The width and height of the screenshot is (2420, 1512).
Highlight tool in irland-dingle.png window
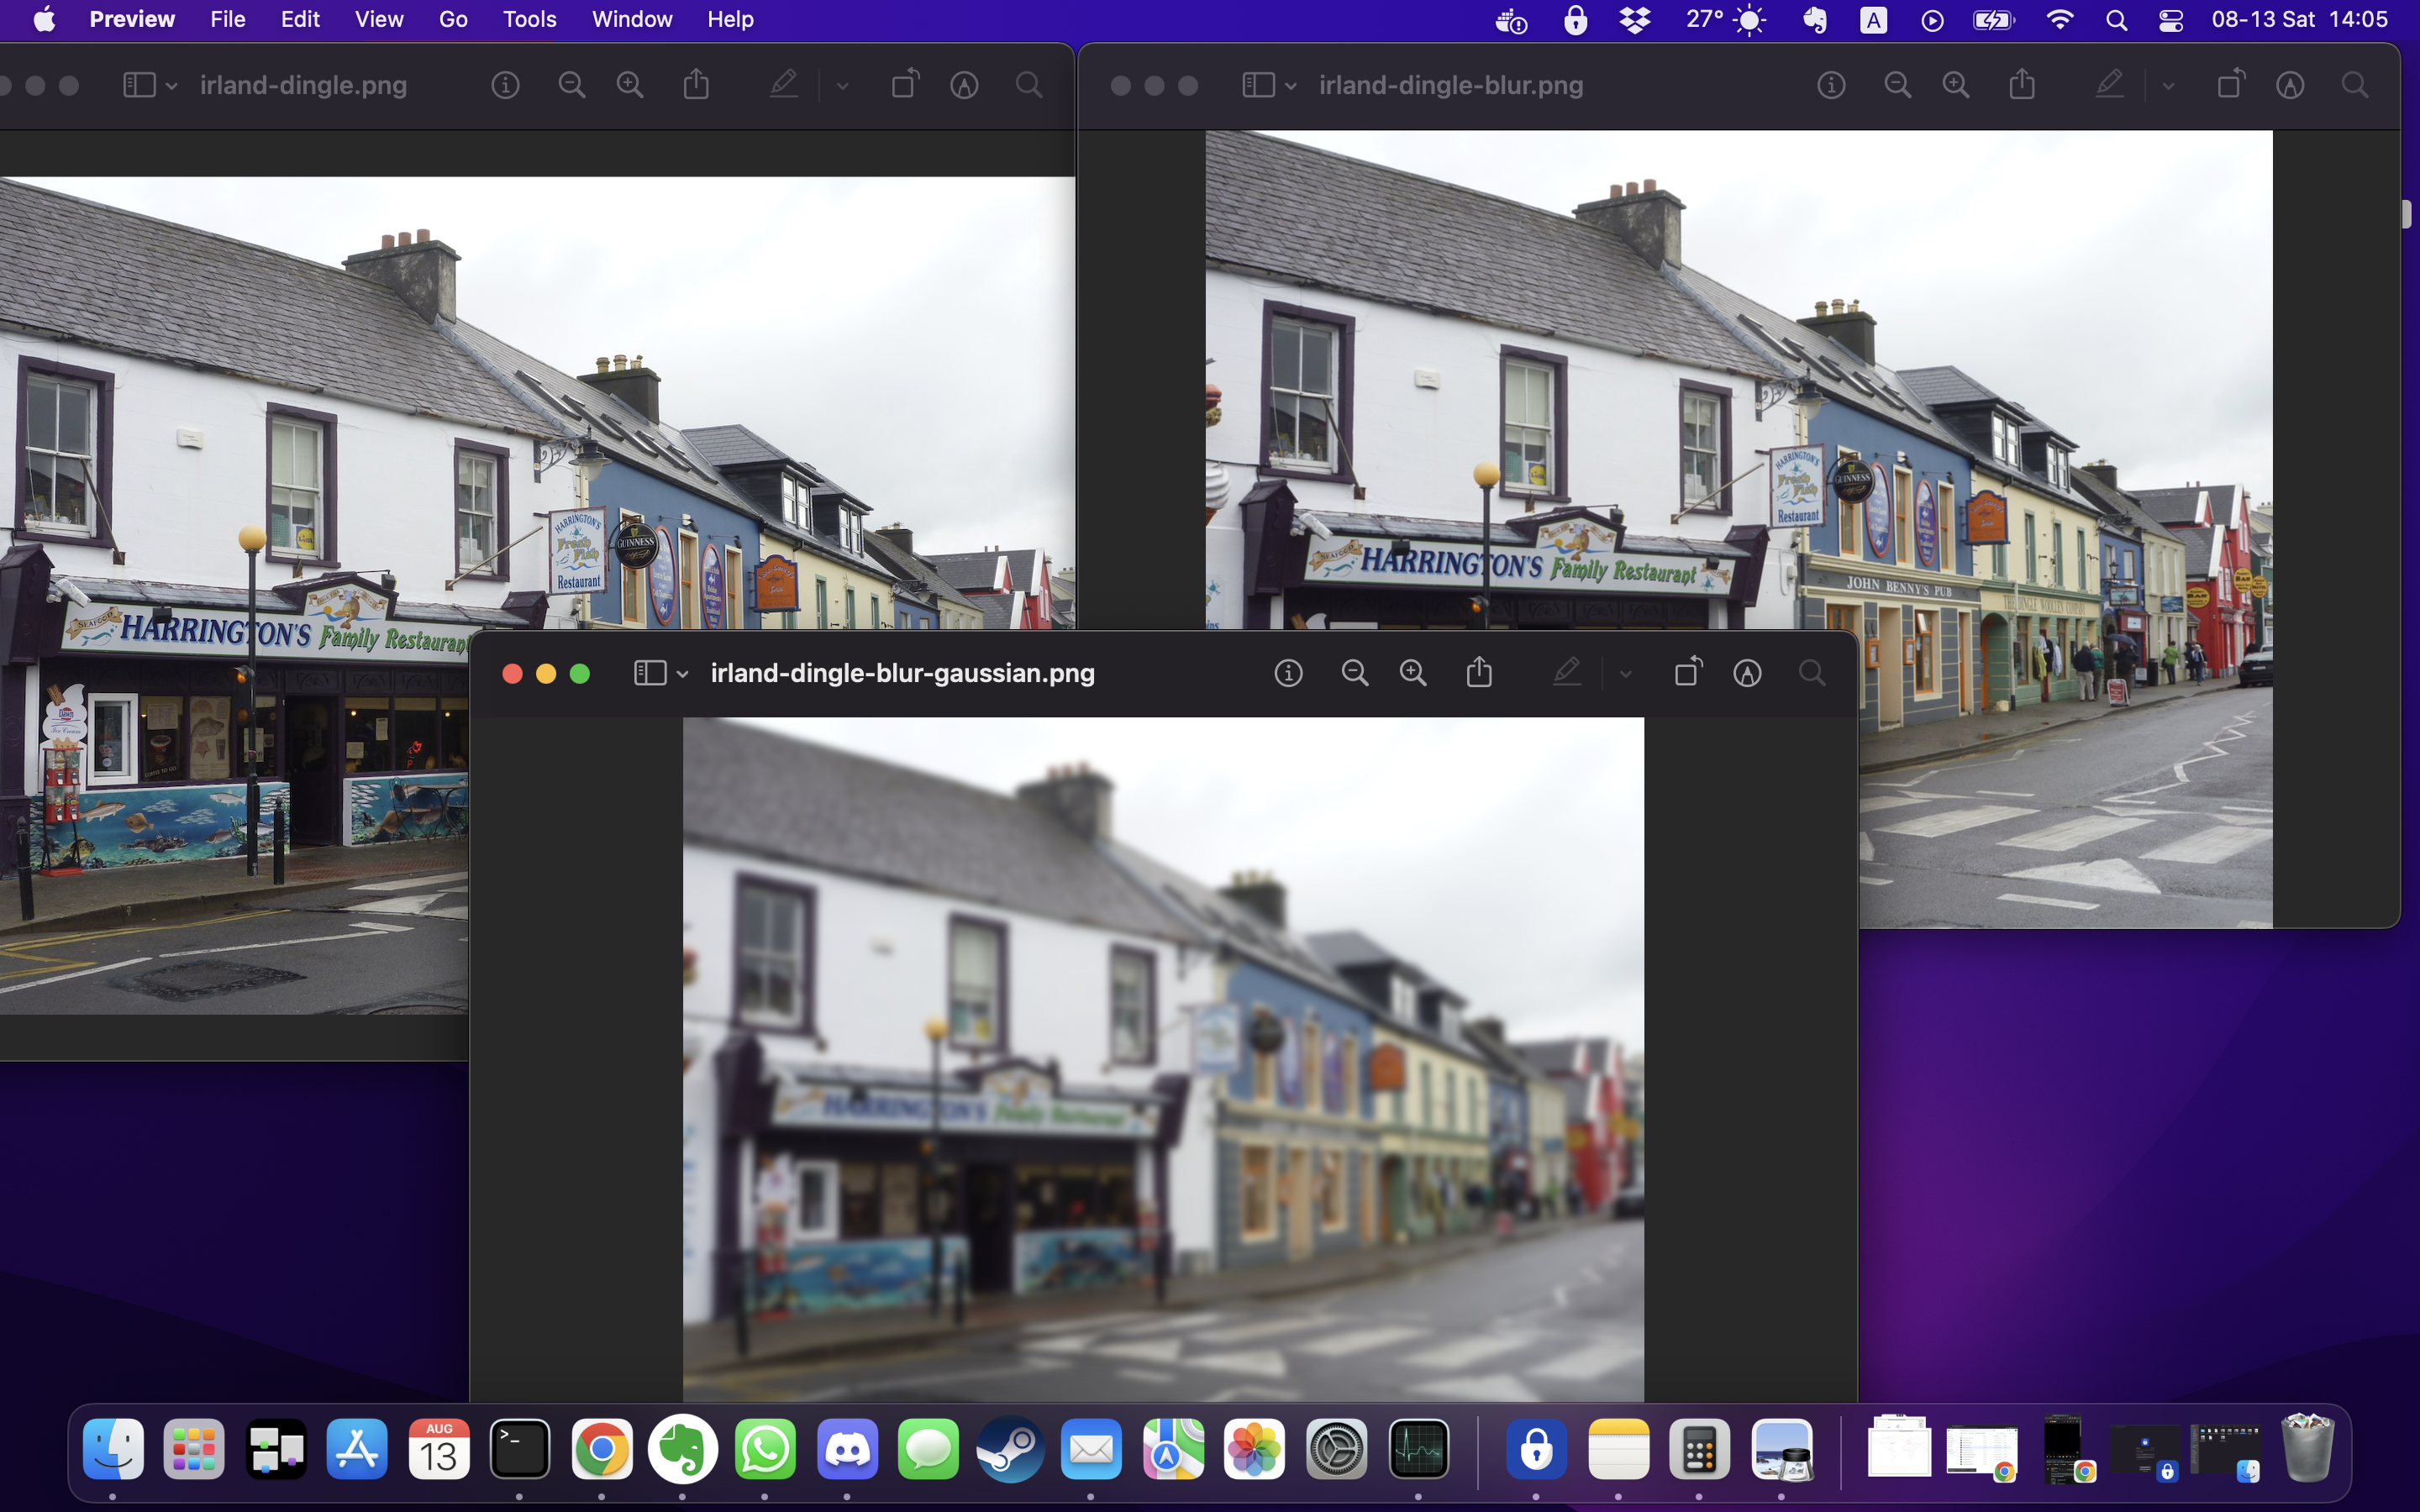click(x=784, y=84)
